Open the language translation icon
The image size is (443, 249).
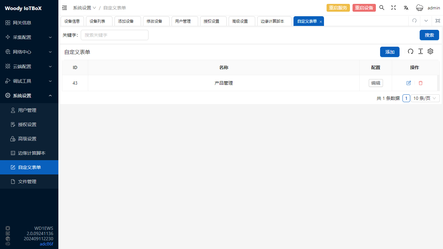click(406, 8)
